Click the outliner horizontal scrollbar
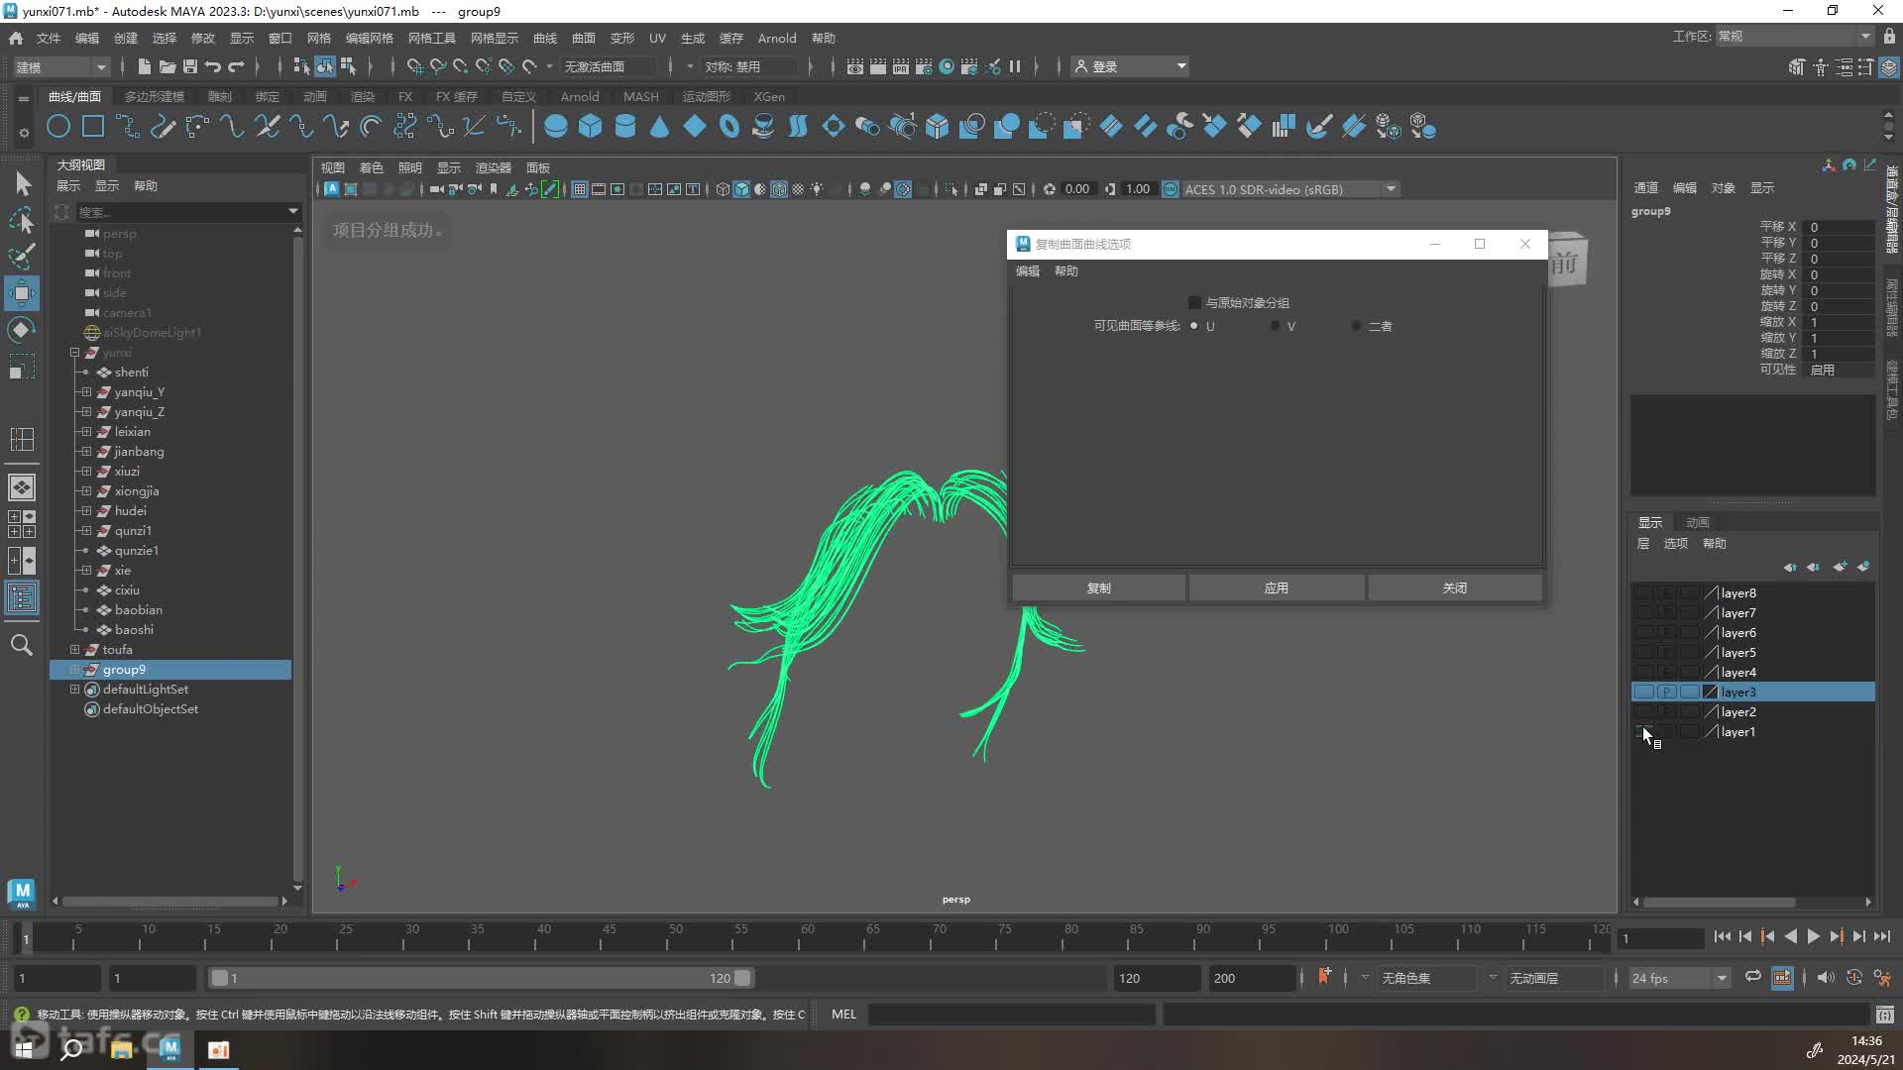Screen dimensions: 1903x1070 pos(169,901)
